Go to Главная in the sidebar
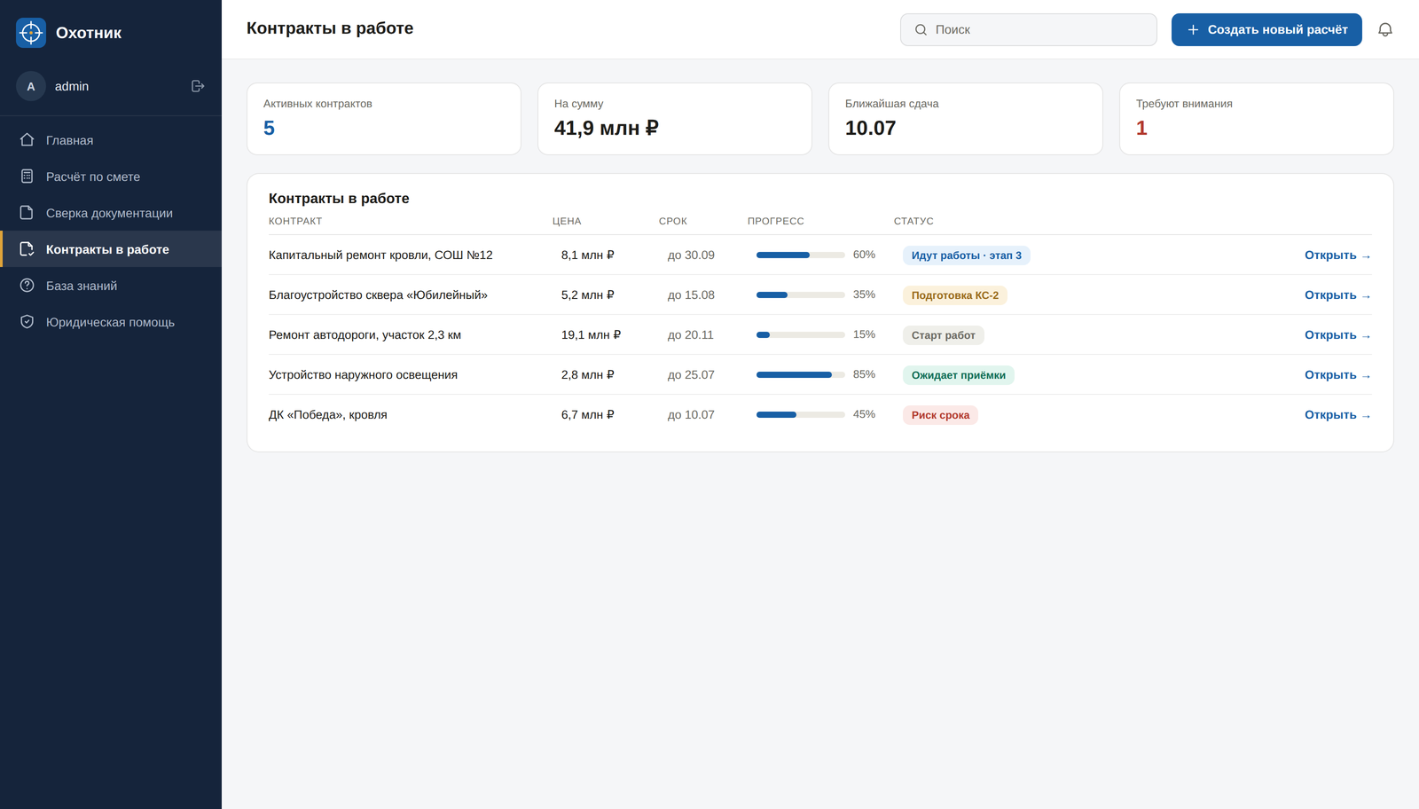The height and width of the screenshot is (809, 1419). tap(111, 140)
